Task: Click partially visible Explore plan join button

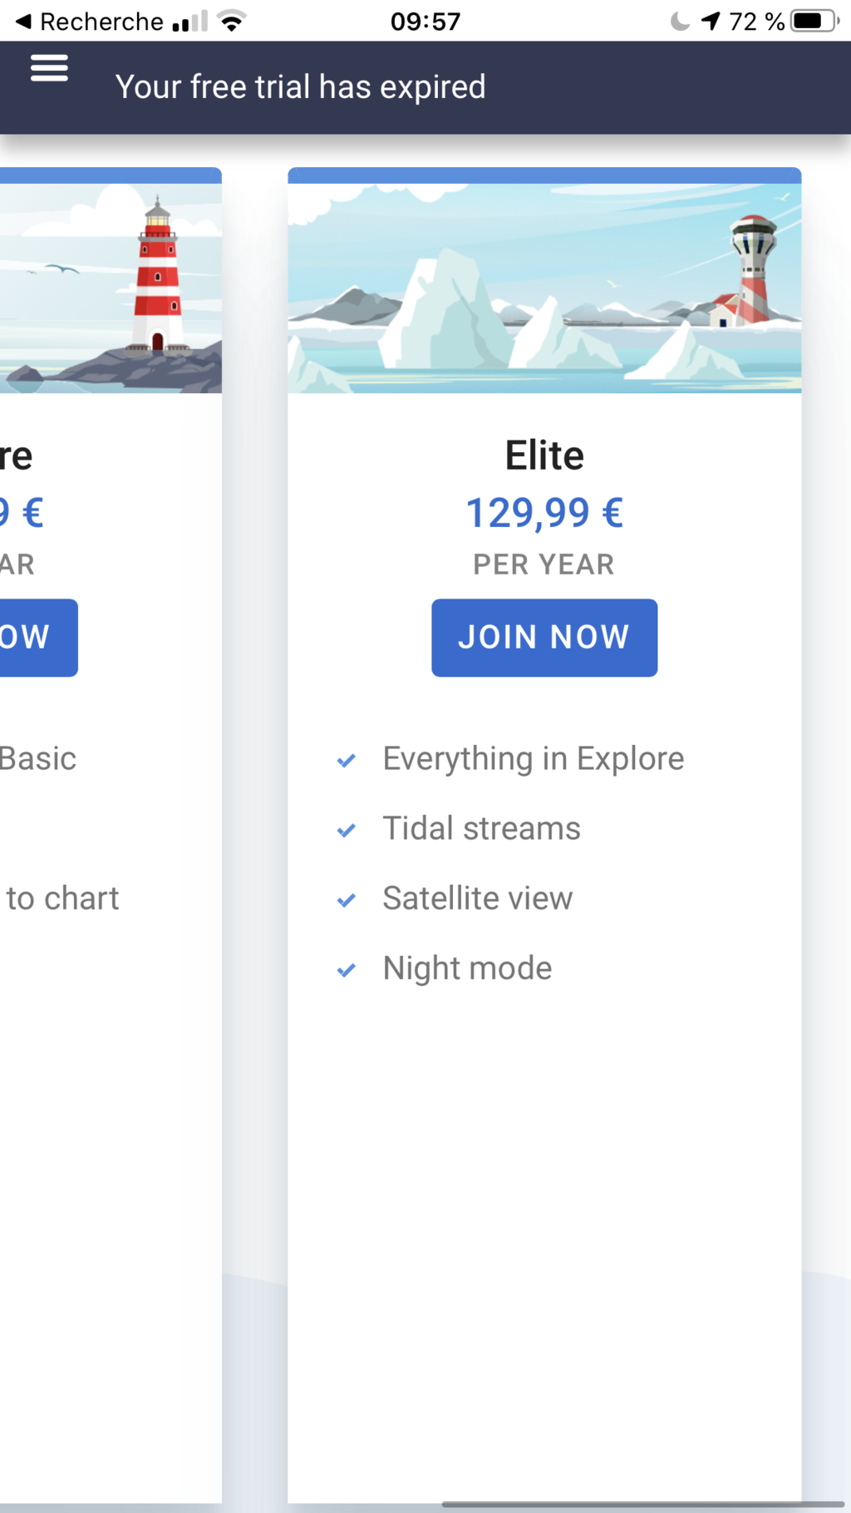Action: pyautogui.click(x=38, y=638)
